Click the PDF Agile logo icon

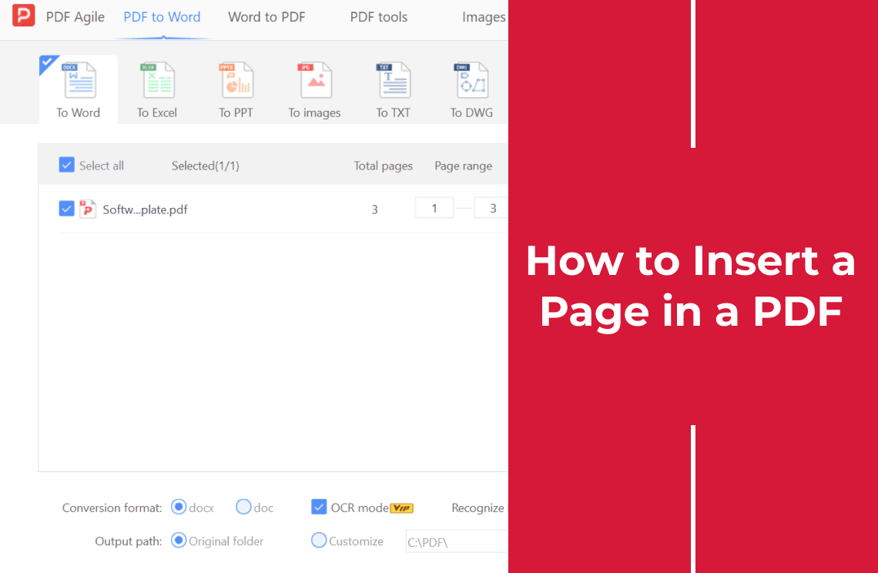pos(24,15)
